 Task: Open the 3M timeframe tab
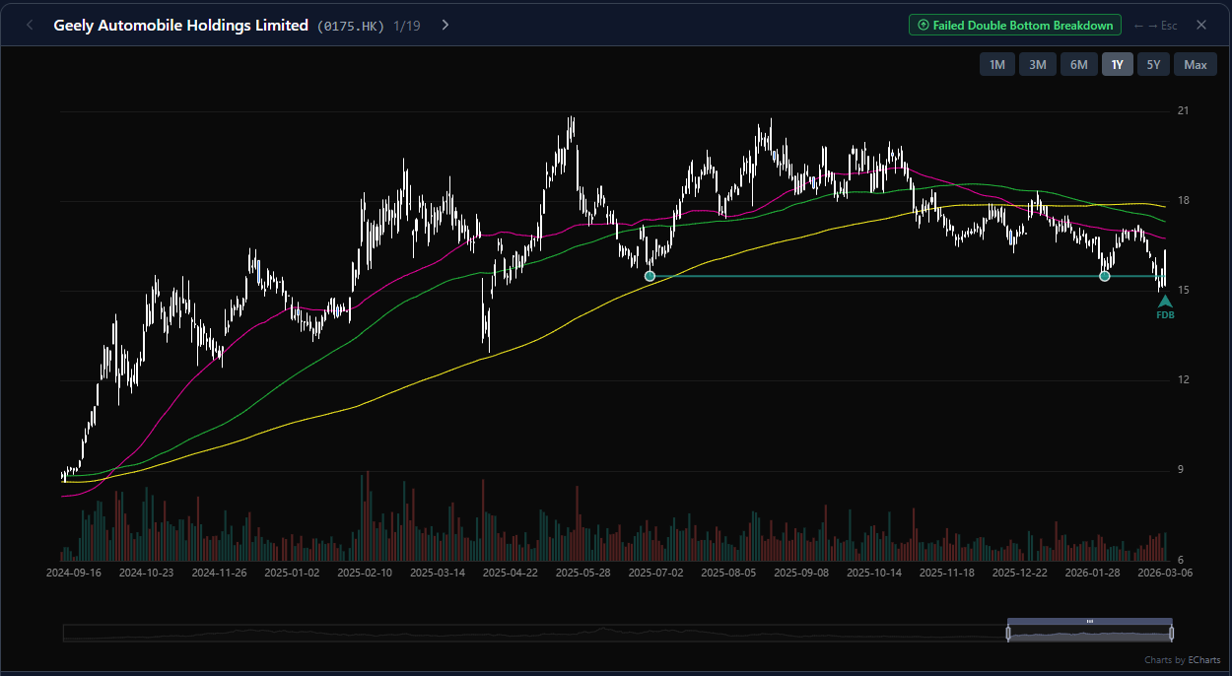click(1037, 64)
